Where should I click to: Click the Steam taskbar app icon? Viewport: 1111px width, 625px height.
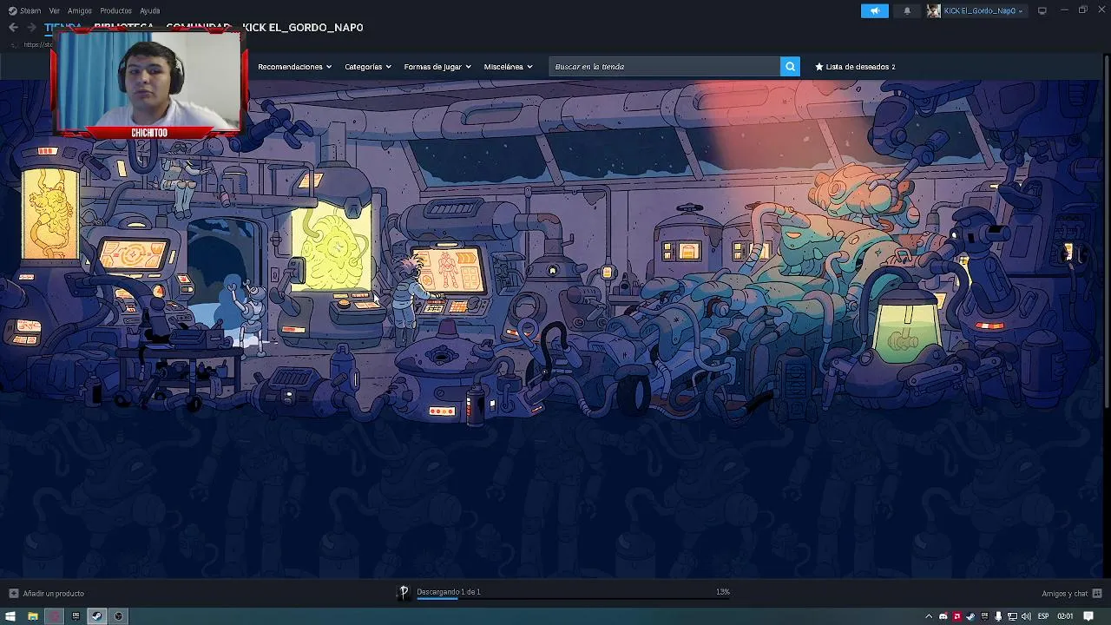click(x=97, y=616)
